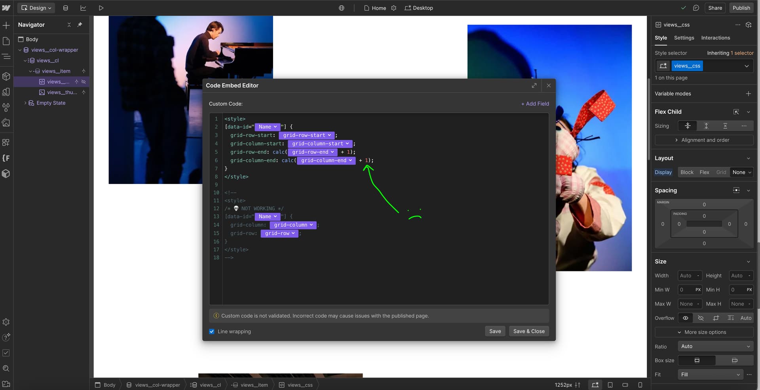Set Overflow to Auto
The height and width of the screenshot is (390, 760).
tap(746, 318)
